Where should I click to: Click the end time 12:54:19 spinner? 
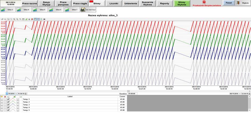click(250, 94)
